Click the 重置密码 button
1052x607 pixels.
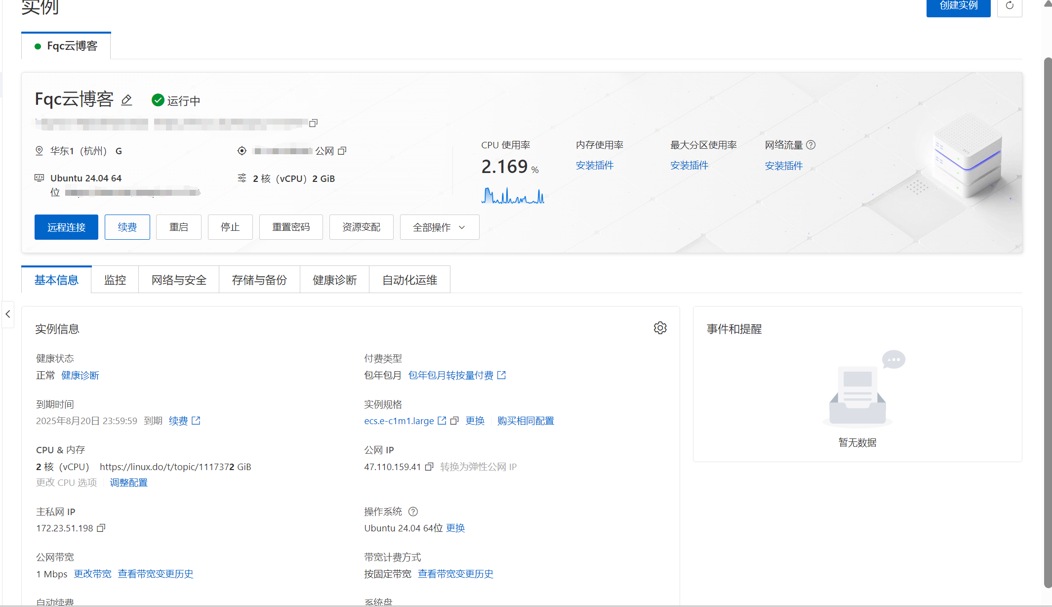pos(290,227)
